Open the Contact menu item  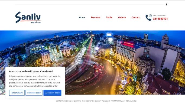135,17
